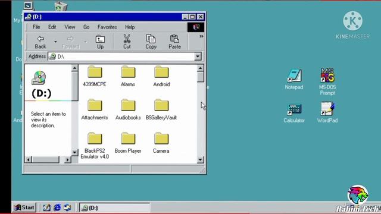Click the Windows logo throbber icon
The image size is (381, 214).
coord(196,27)
